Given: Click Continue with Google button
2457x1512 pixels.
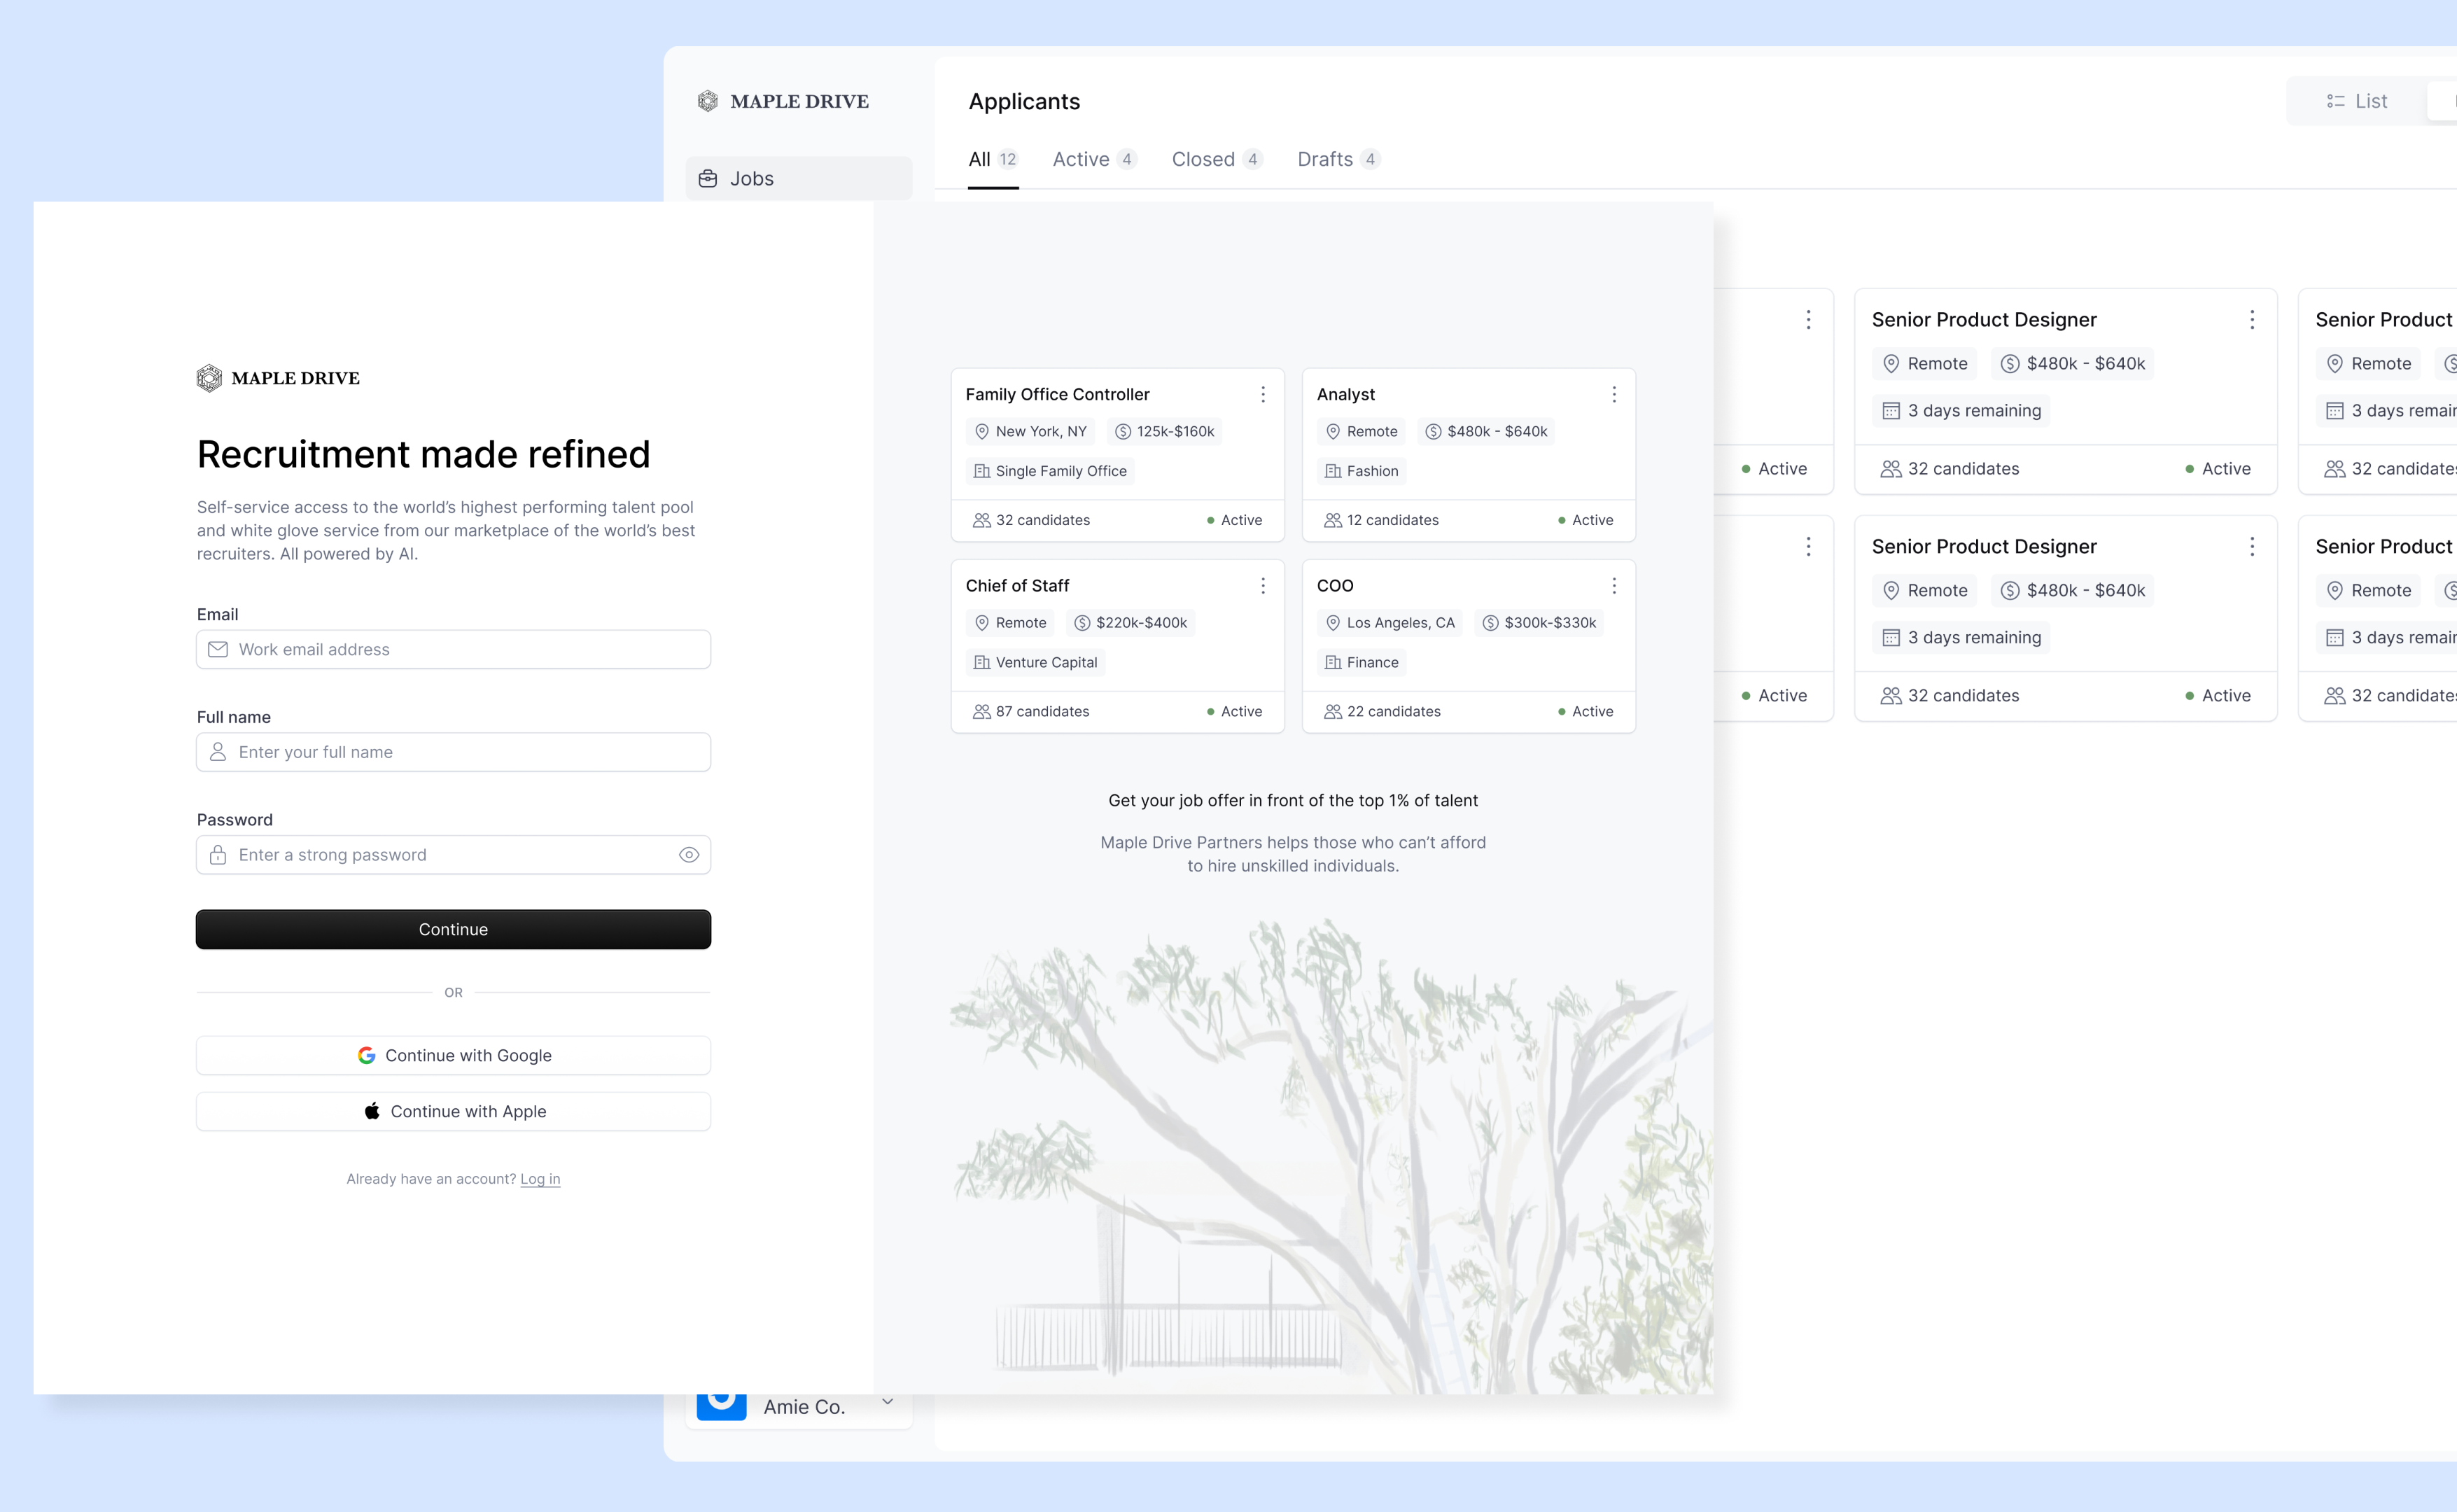Looking at the screenshot, I should coord(453,1055).
